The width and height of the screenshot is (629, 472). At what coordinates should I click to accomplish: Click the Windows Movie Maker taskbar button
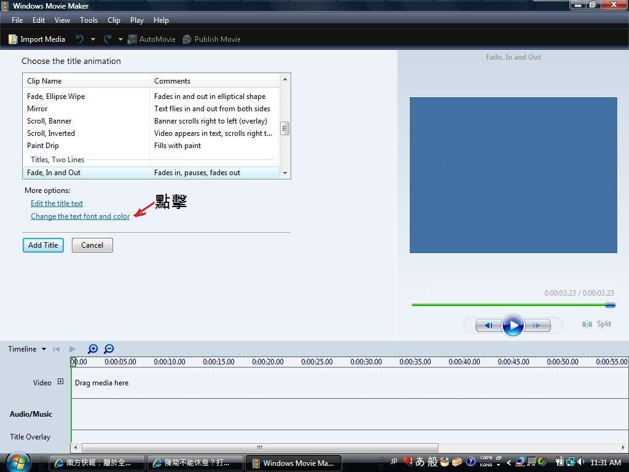(294, 463)
